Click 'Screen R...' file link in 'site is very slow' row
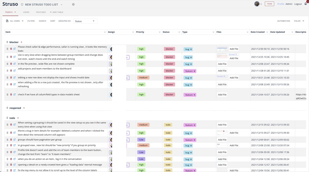 coord(234,55)
